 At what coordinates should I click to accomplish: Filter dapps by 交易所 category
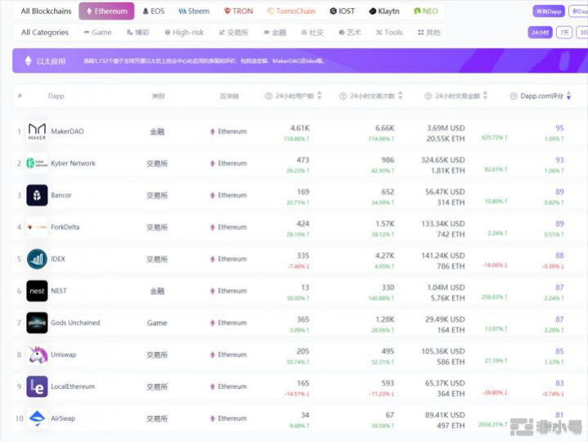(x=234, y=33)
